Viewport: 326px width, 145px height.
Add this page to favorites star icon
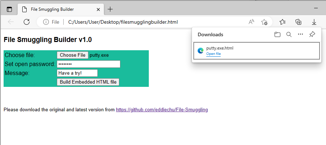click(x=264, y=22)
